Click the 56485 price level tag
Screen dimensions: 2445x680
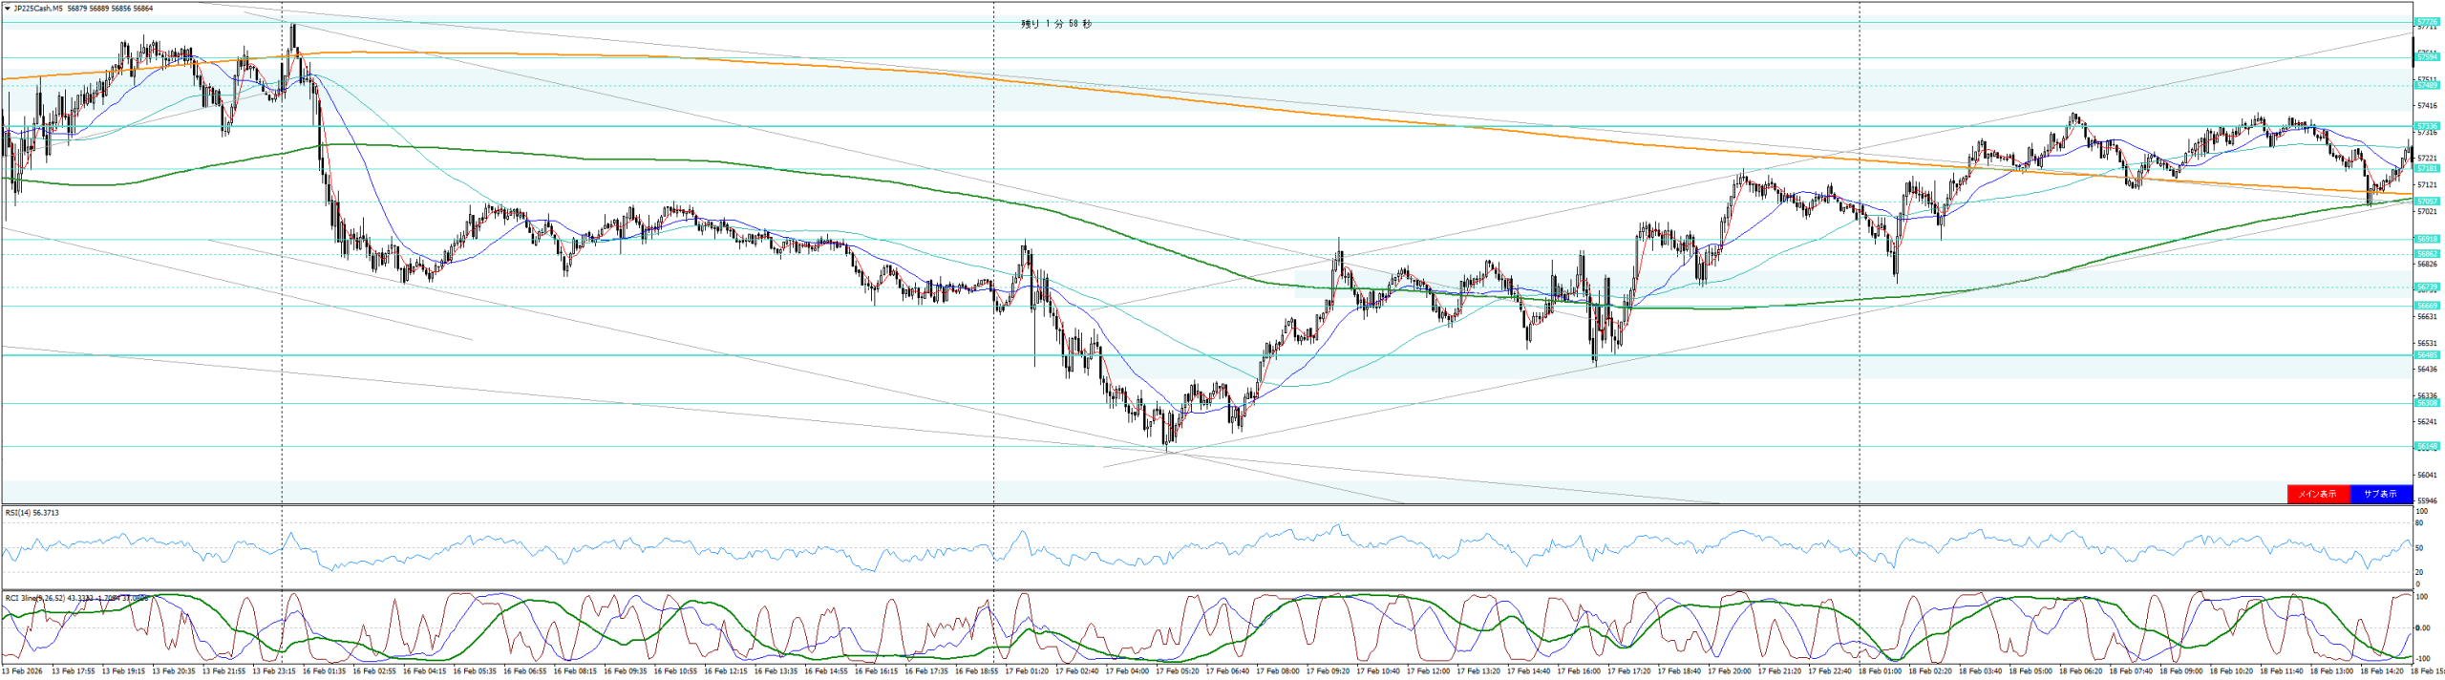2426,355
